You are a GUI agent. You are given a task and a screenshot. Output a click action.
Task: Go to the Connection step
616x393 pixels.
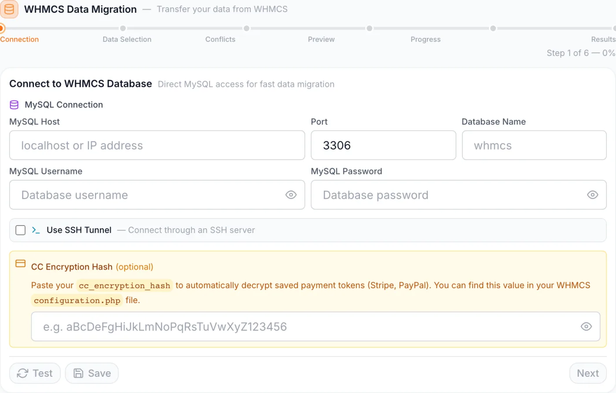point(19,39)
